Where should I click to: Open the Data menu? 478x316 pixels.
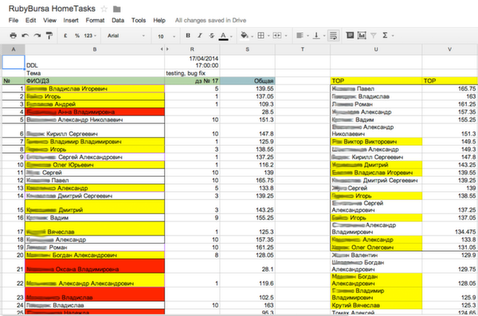click(118, 21)
